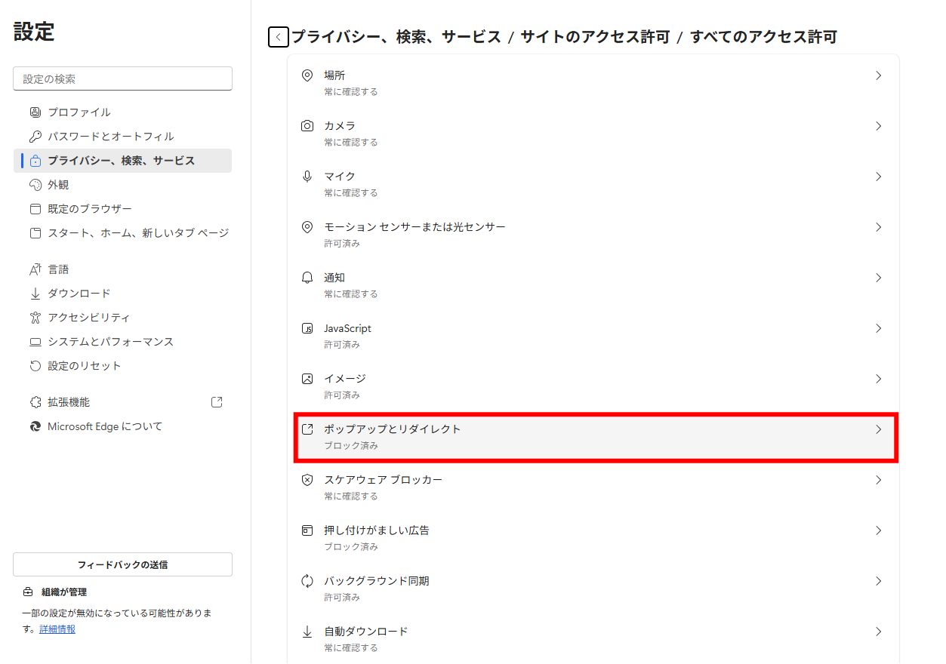Expand the マイク row chevron
Image resolution: width=946 pixels, height=664 pixels.
[x=878, y=177]
